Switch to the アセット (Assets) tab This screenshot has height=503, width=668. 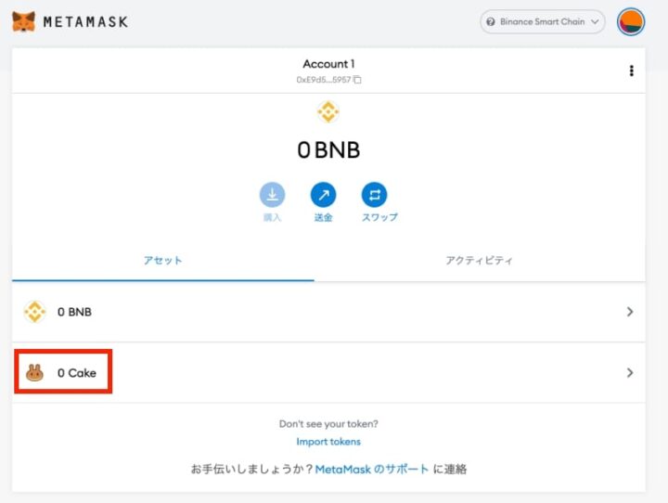pos(163,261)
